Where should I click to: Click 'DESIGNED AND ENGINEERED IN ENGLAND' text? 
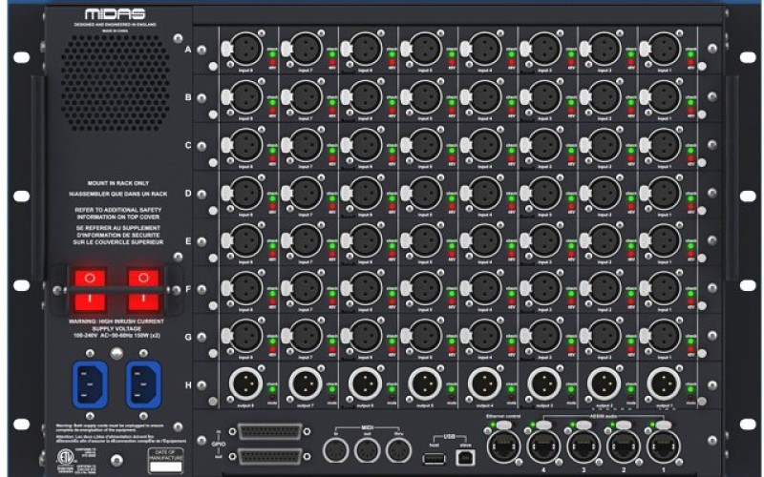[116, 25]
